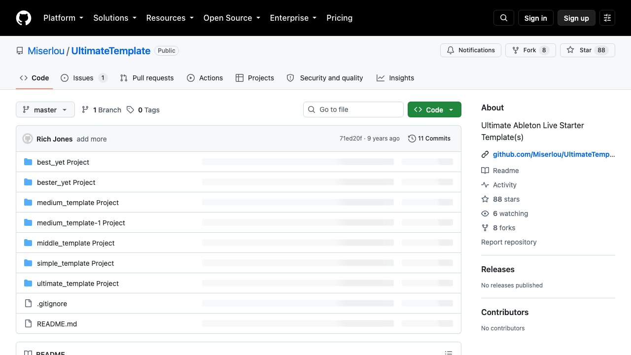Click the folder icon for medium_template Project
This screenshot has height=355, width=631.
(x=28, y=203)
